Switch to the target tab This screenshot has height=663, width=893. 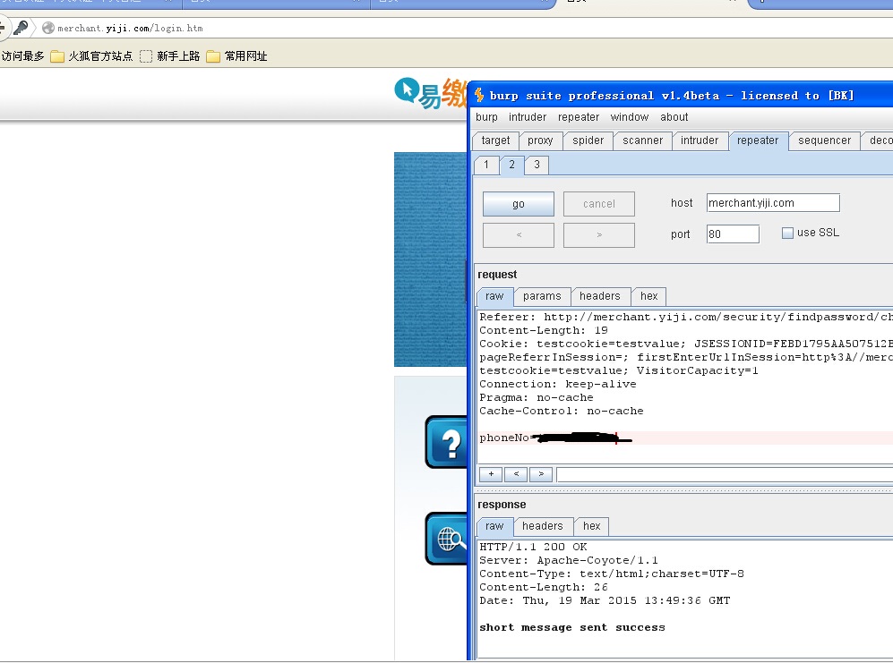pyautogui.click(x=495, y=140)
